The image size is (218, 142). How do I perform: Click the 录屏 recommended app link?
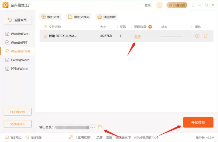click(100, 138)
